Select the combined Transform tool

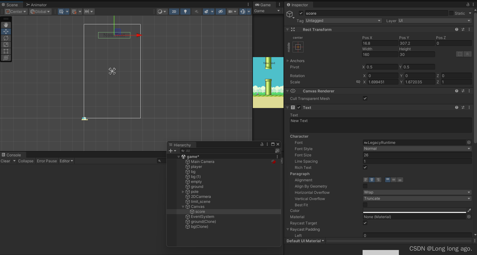(6, 58)
